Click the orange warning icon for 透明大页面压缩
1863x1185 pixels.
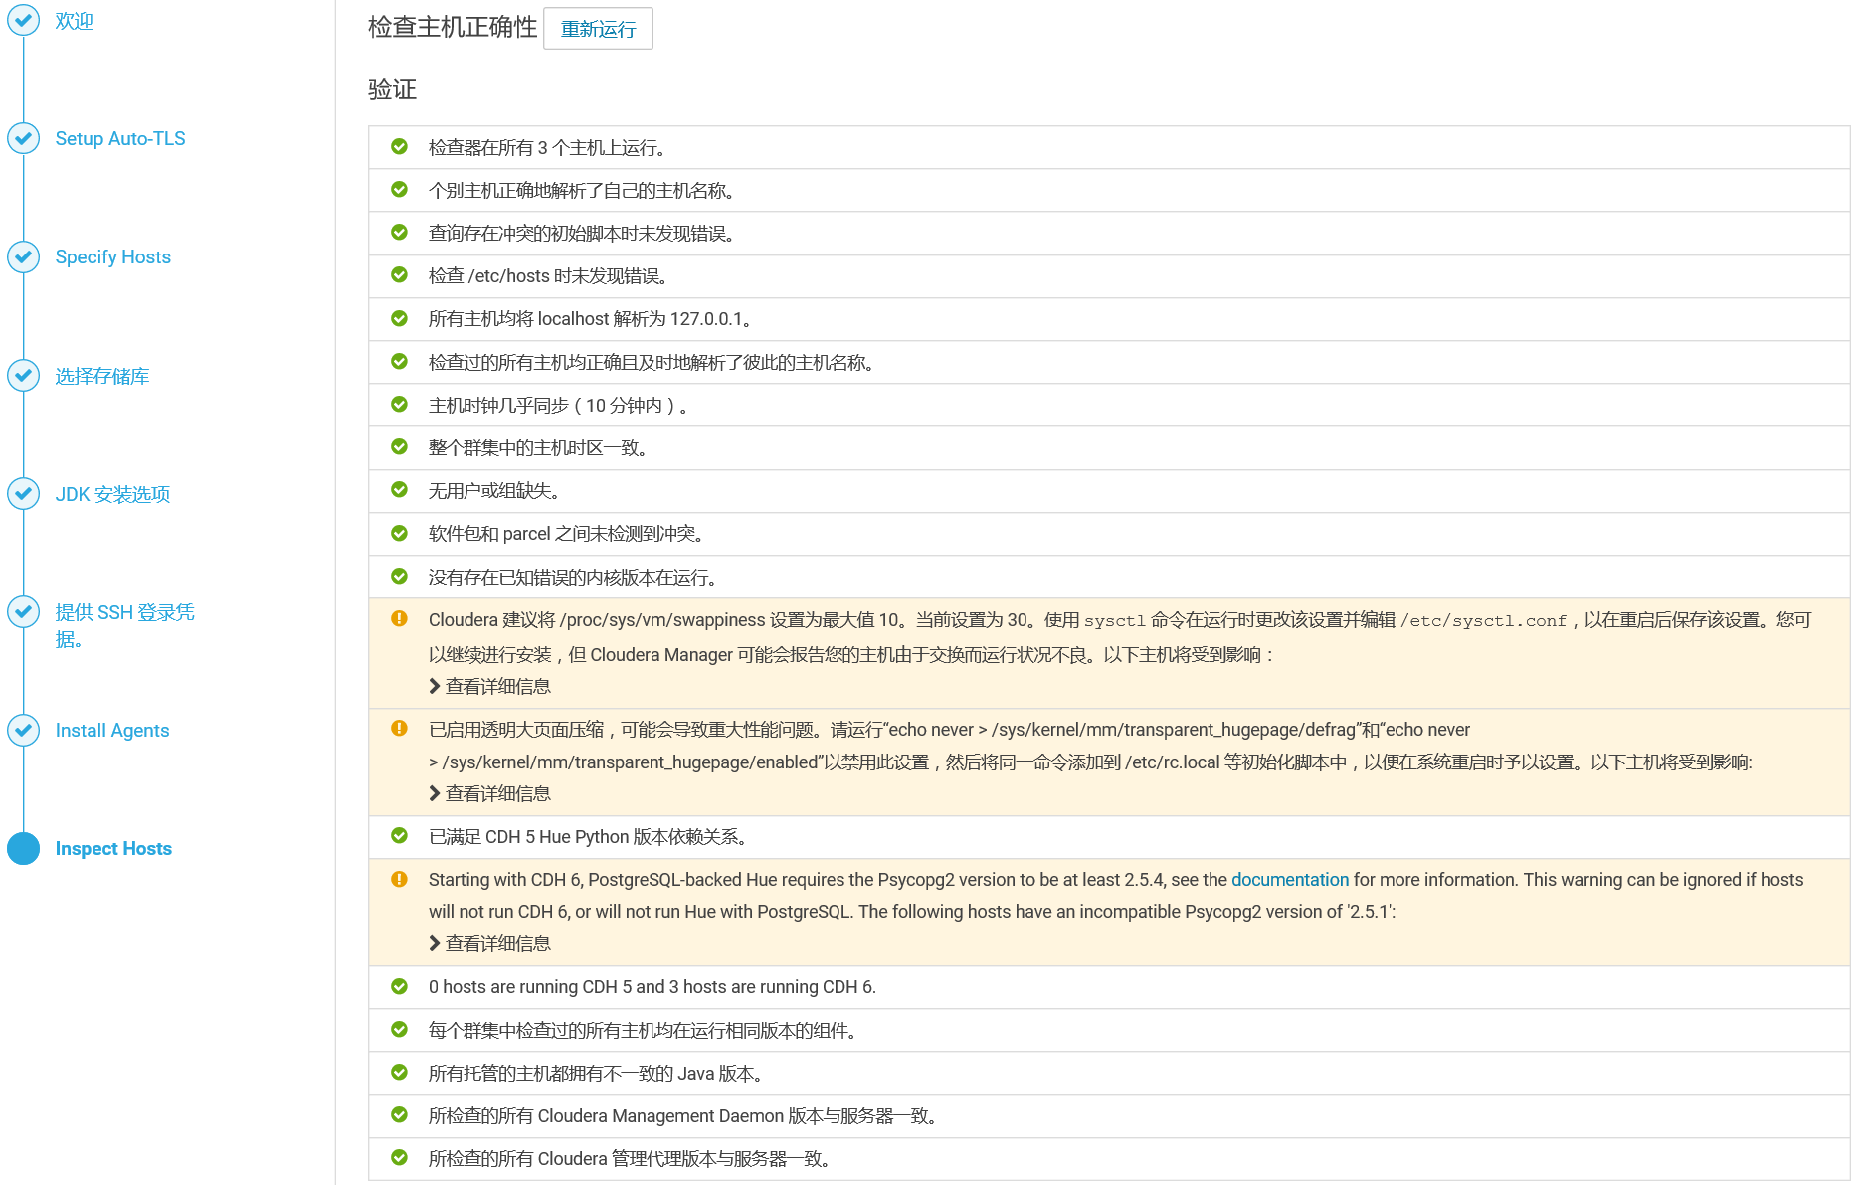[x=399, y=729]
